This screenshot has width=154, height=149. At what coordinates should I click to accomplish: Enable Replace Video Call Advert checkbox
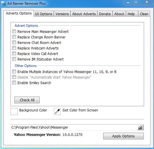pyautogui.click(x=14, y=54)
